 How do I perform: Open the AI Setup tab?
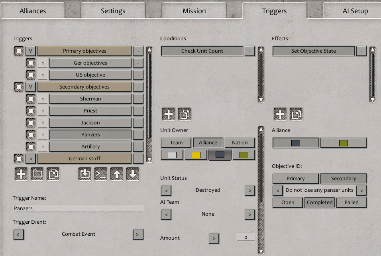coord(355,11)
